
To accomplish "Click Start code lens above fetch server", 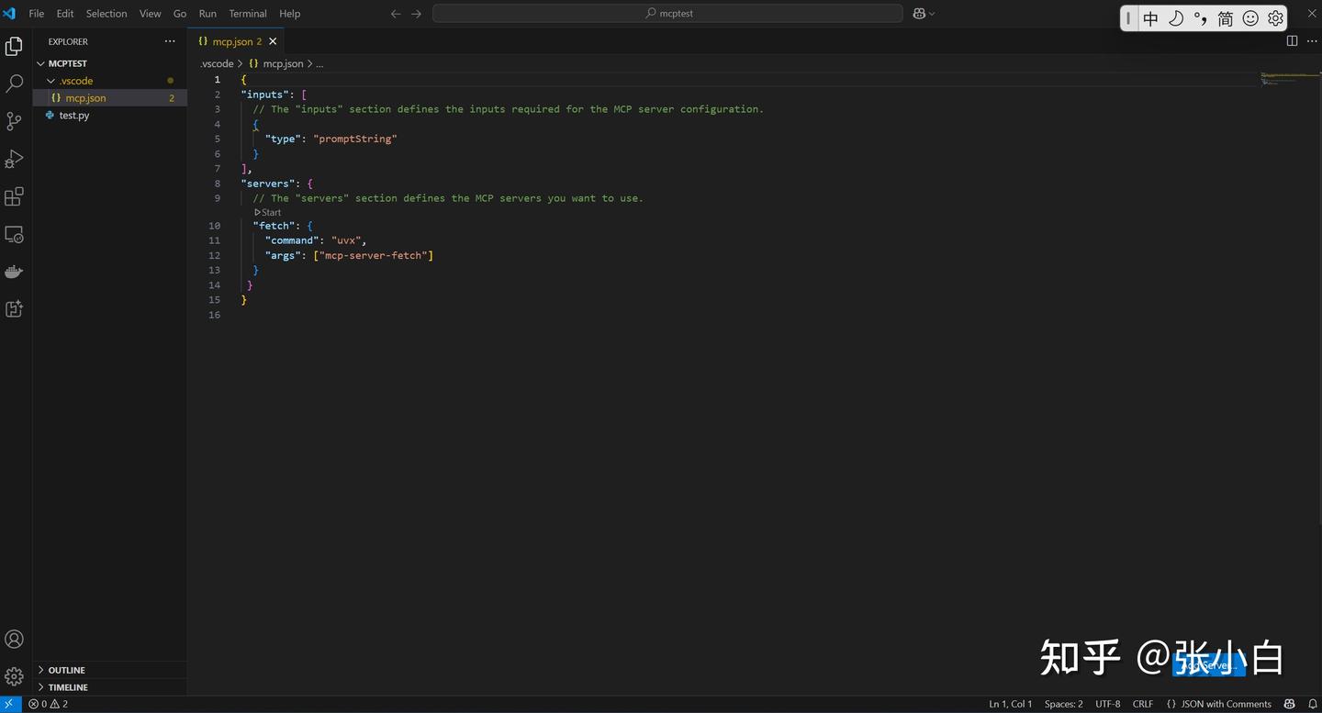I will [x=268, y=212].
